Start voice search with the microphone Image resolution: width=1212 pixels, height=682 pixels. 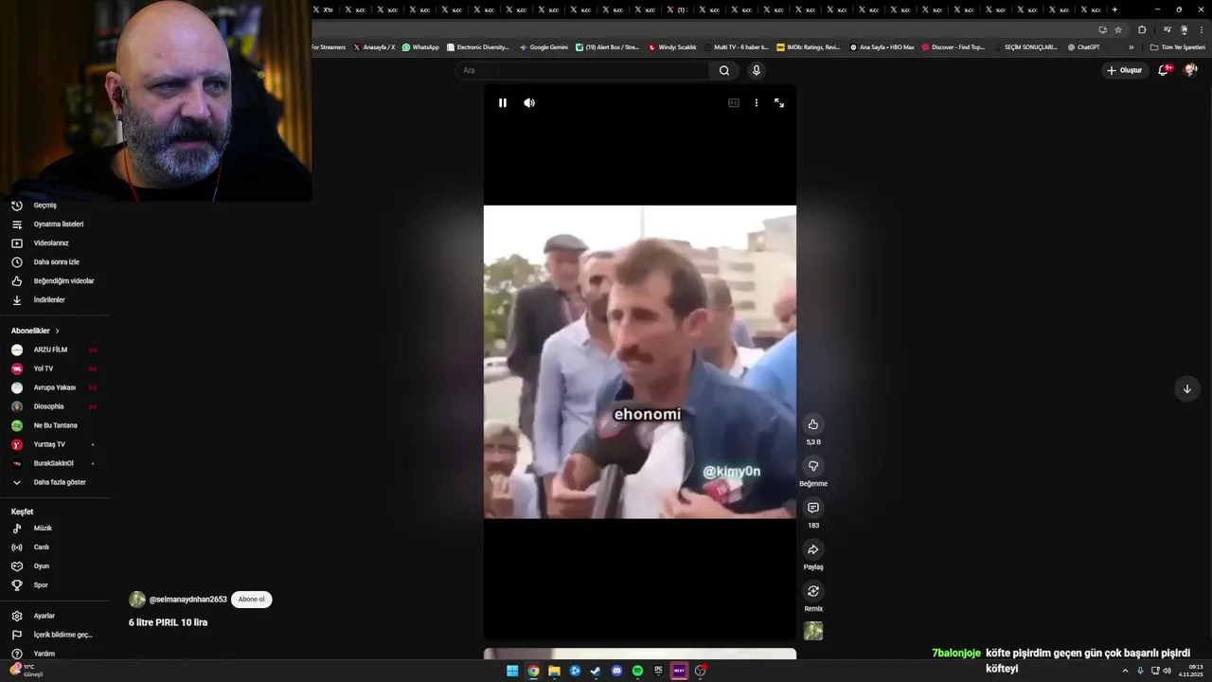pos(756,70)
